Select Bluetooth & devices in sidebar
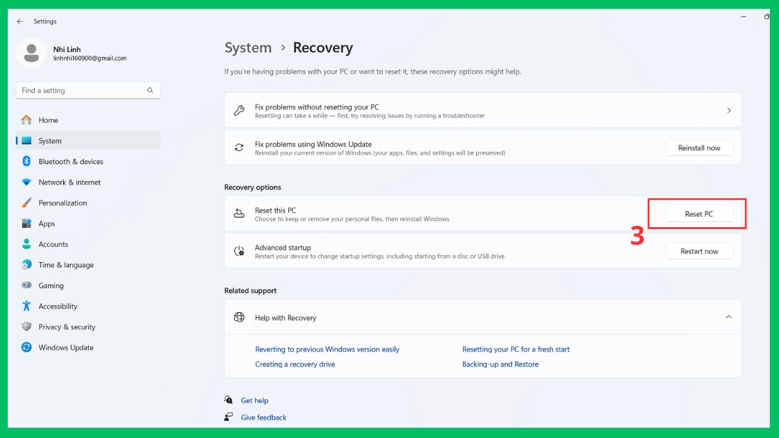The image size is (779, 438). [x=88, y=162]
